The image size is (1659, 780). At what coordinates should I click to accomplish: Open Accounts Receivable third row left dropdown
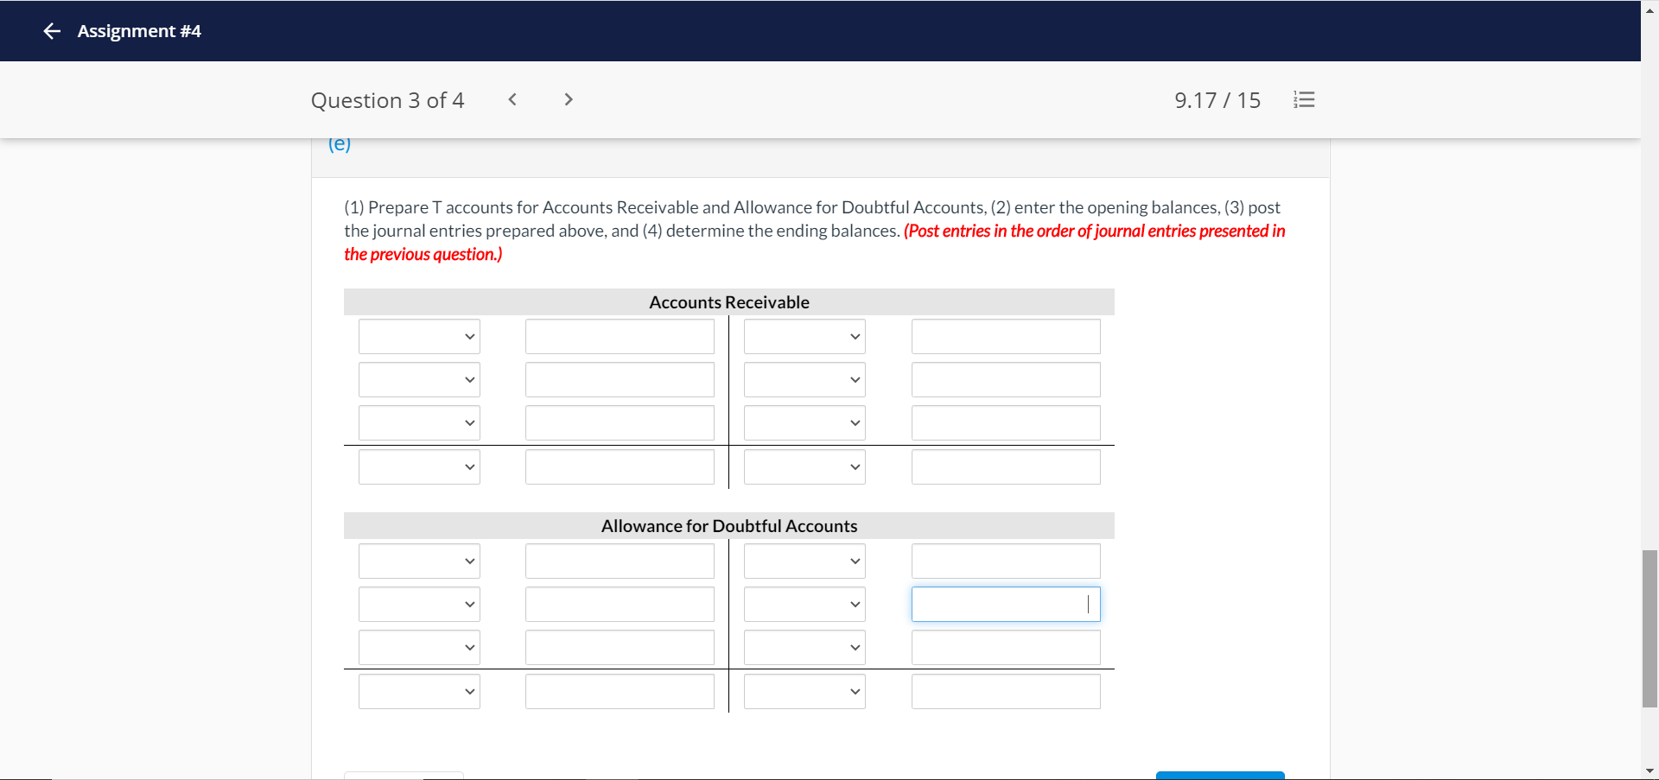[419, 423]
